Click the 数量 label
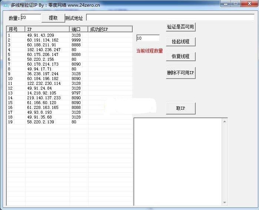This screenshot has height=210, width=259. click(14, 18)
